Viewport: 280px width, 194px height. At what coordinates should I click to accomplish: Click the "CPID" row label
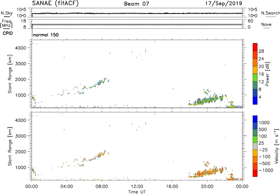click(8, 33)
